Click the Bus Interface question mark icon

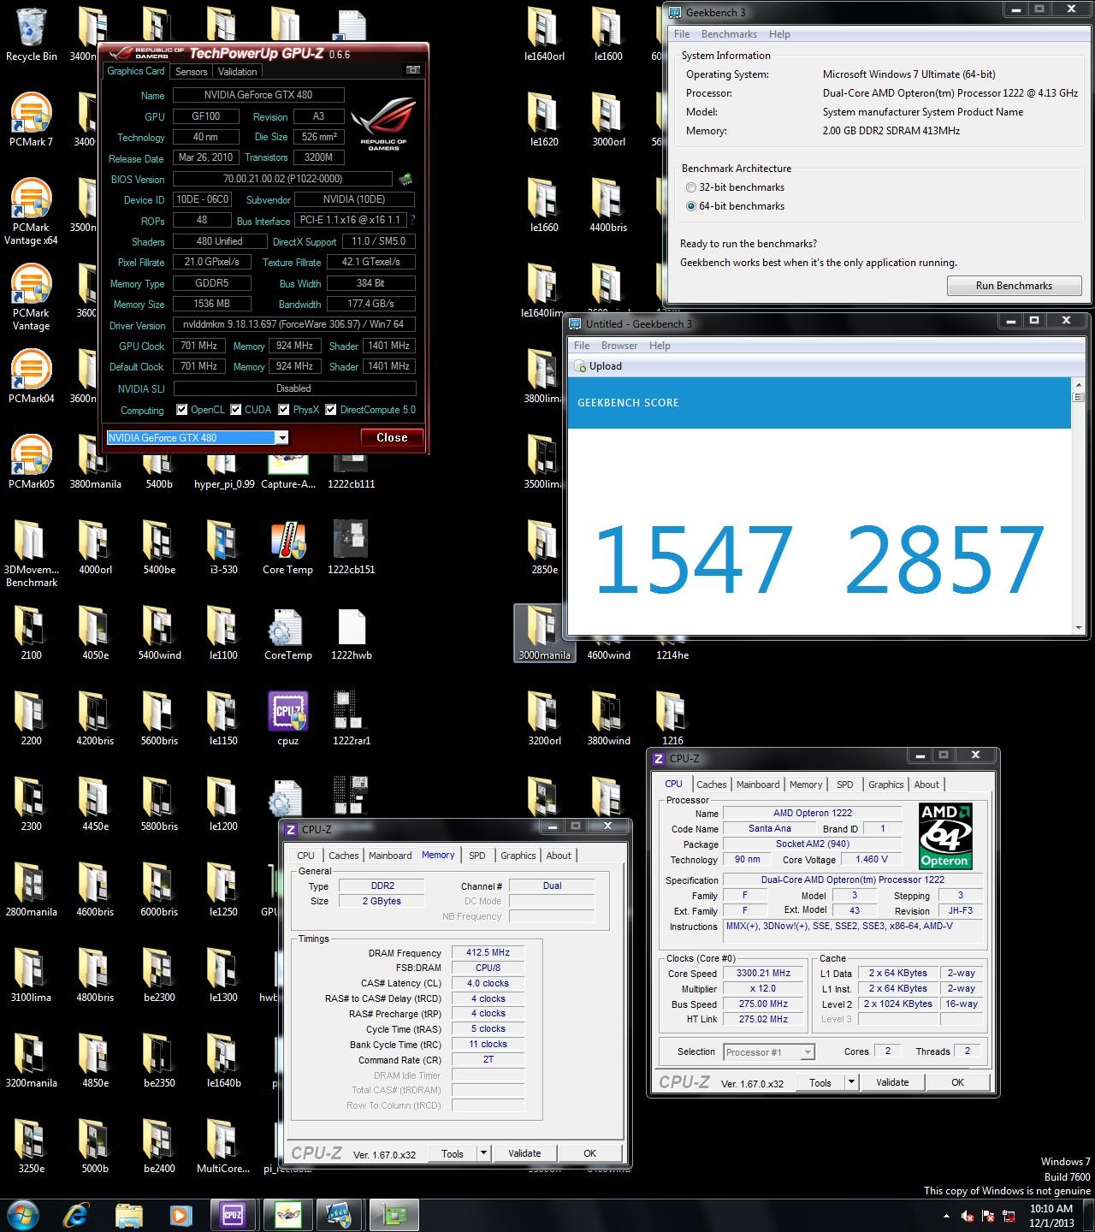click(412, 220)
